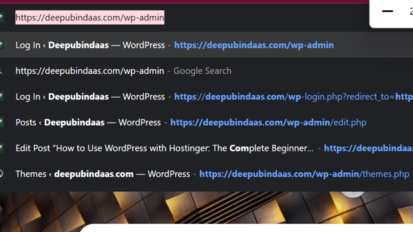Open the Themes ‹ deepubindaas.com suggestion
Screen dimensions: 413x232
coord(102,174)
